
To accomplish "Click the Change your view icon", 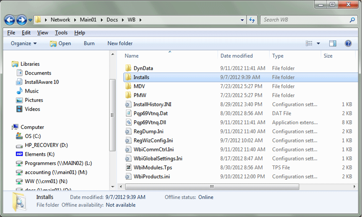I will 309,44.
